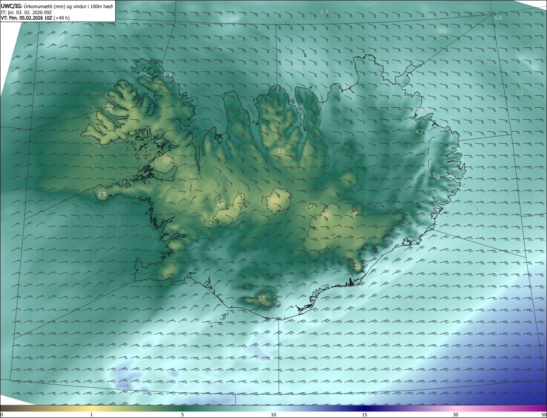Click the 7.1 value label on the map
The image size is (547, 418).
tap(520, 93)
